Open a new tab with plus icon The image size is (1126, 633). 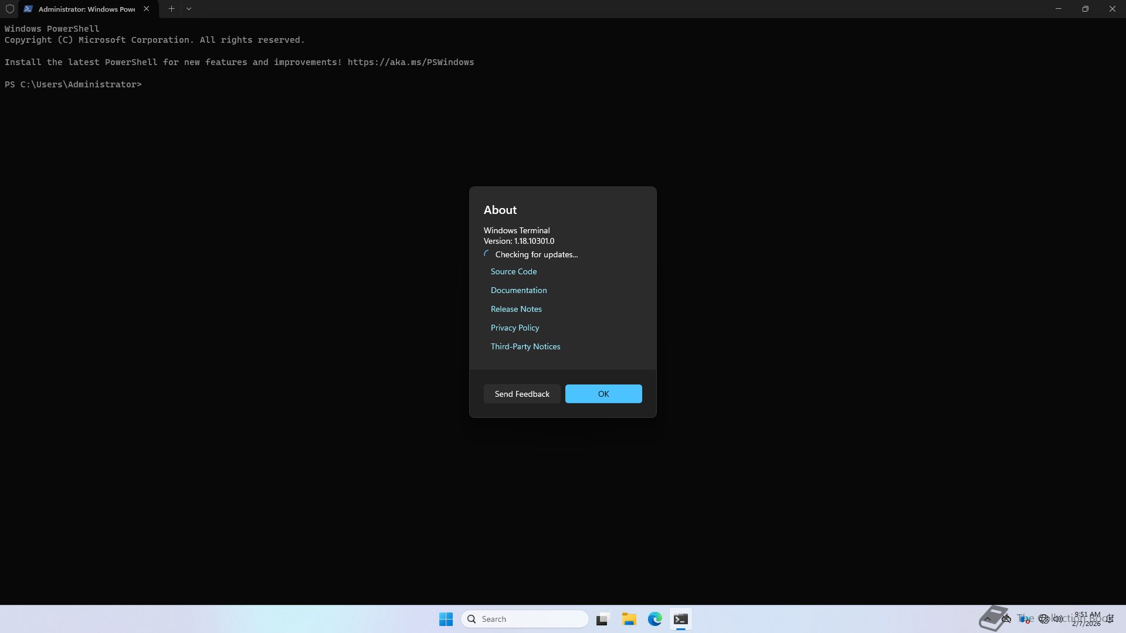point(171,9)
